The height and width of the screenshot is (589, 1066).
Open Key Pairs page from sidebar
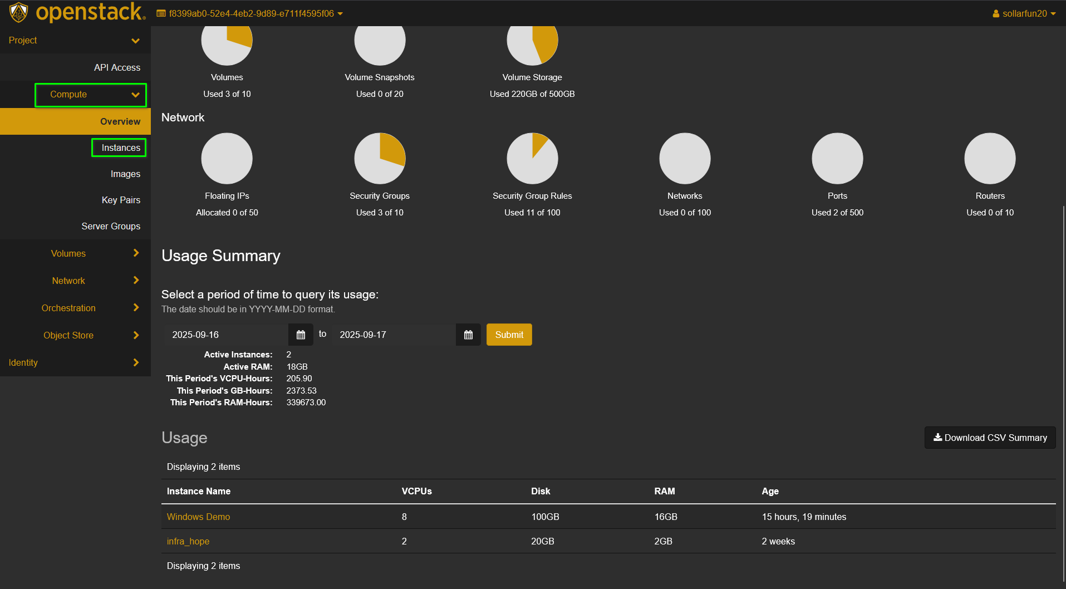[121, 200]
